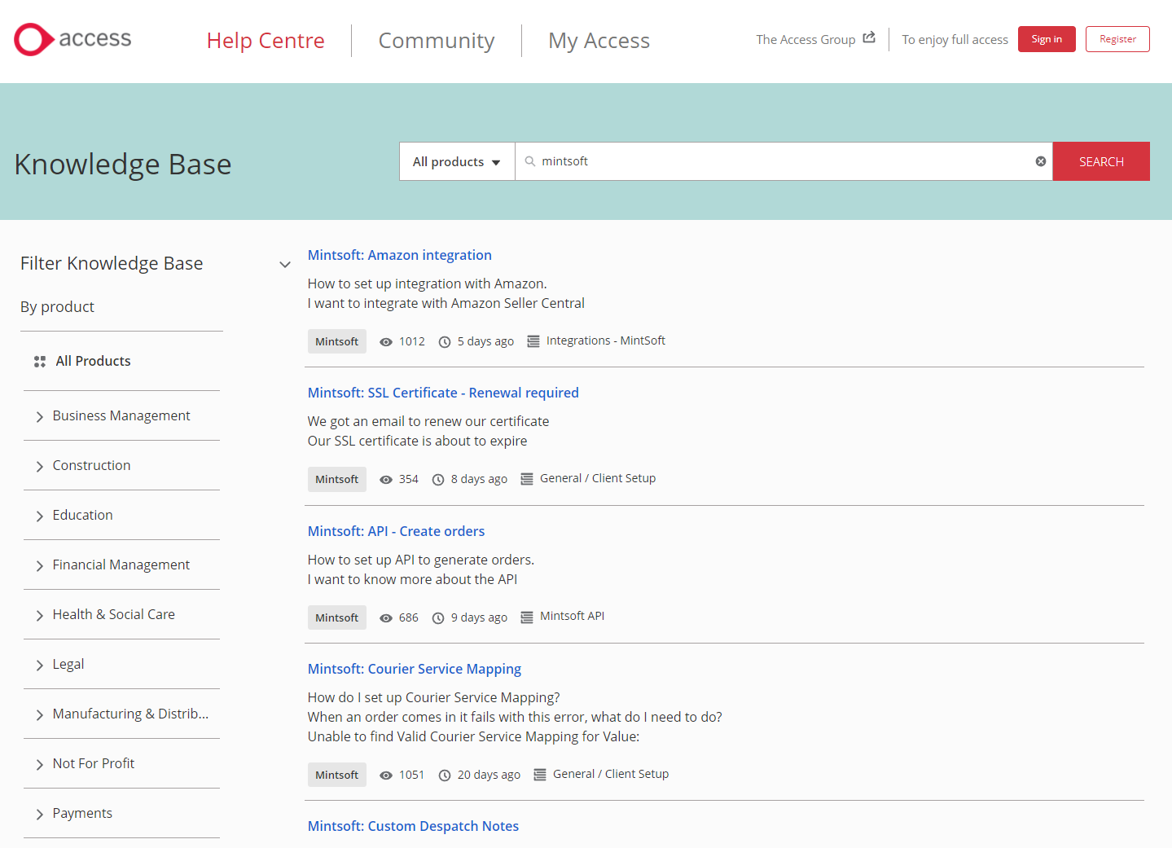Collapse the Filter Knowledge Base panel
This screenshot has height=848, width=1172.
coord(285,264)
